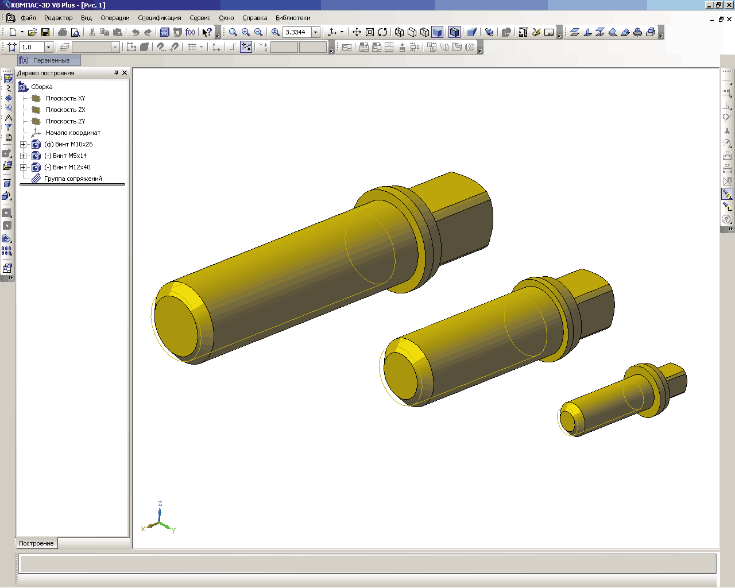Select Плоскость ZX in the build tree
This screenshot has height=588, width=735.
(65, 110)
